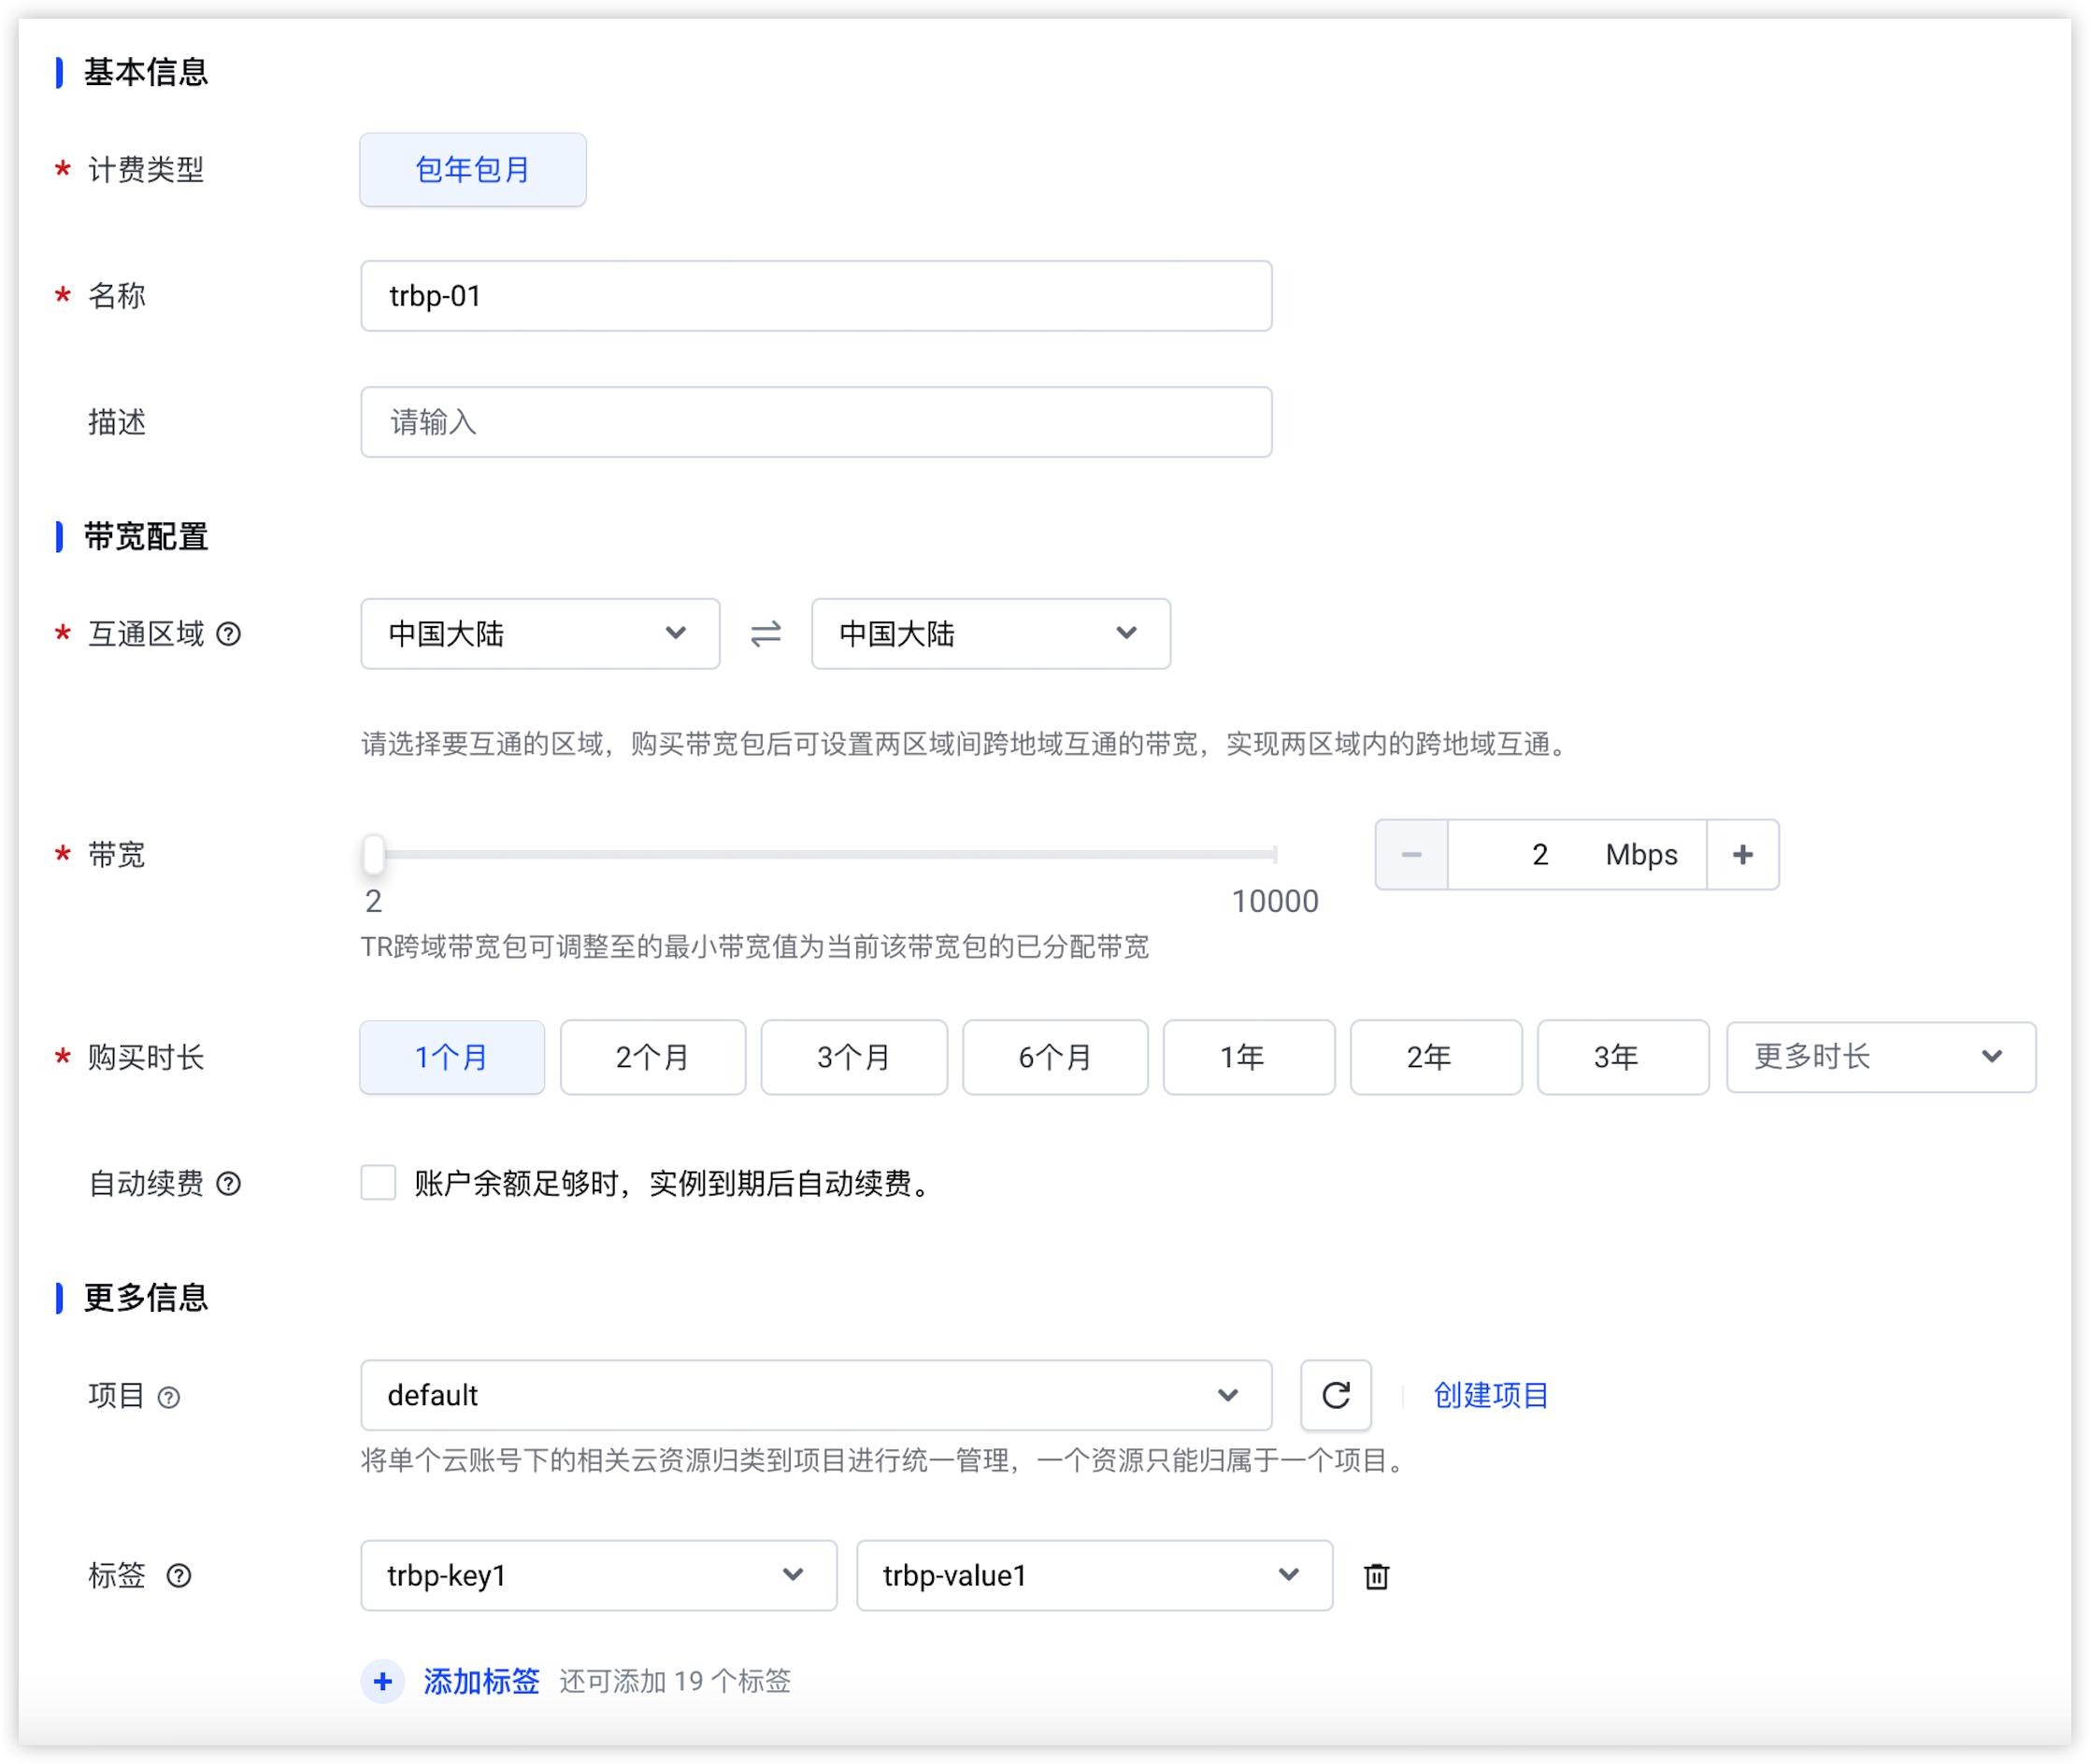Choose the 2年 purchase duration
2090x1764 pixels.
click(x=1436, y=1057)
